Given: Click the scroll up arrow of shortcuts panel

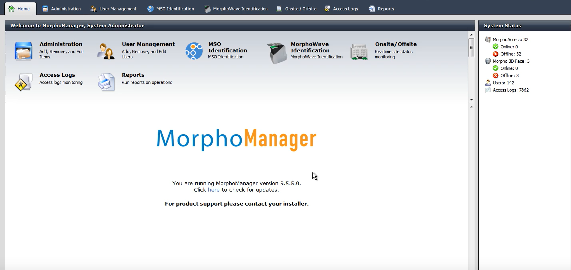Looking at the screenshot, I should 471,35.
